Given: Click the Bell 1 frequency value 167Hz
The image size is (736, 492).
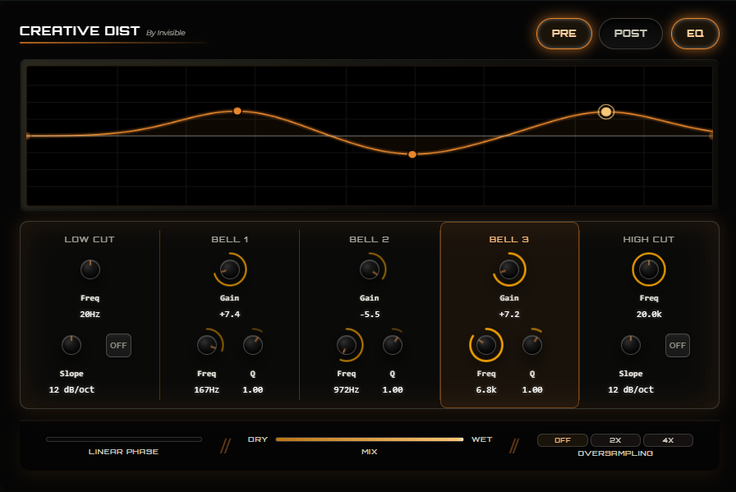Looking at the screenshot, I should click(206, 389).
